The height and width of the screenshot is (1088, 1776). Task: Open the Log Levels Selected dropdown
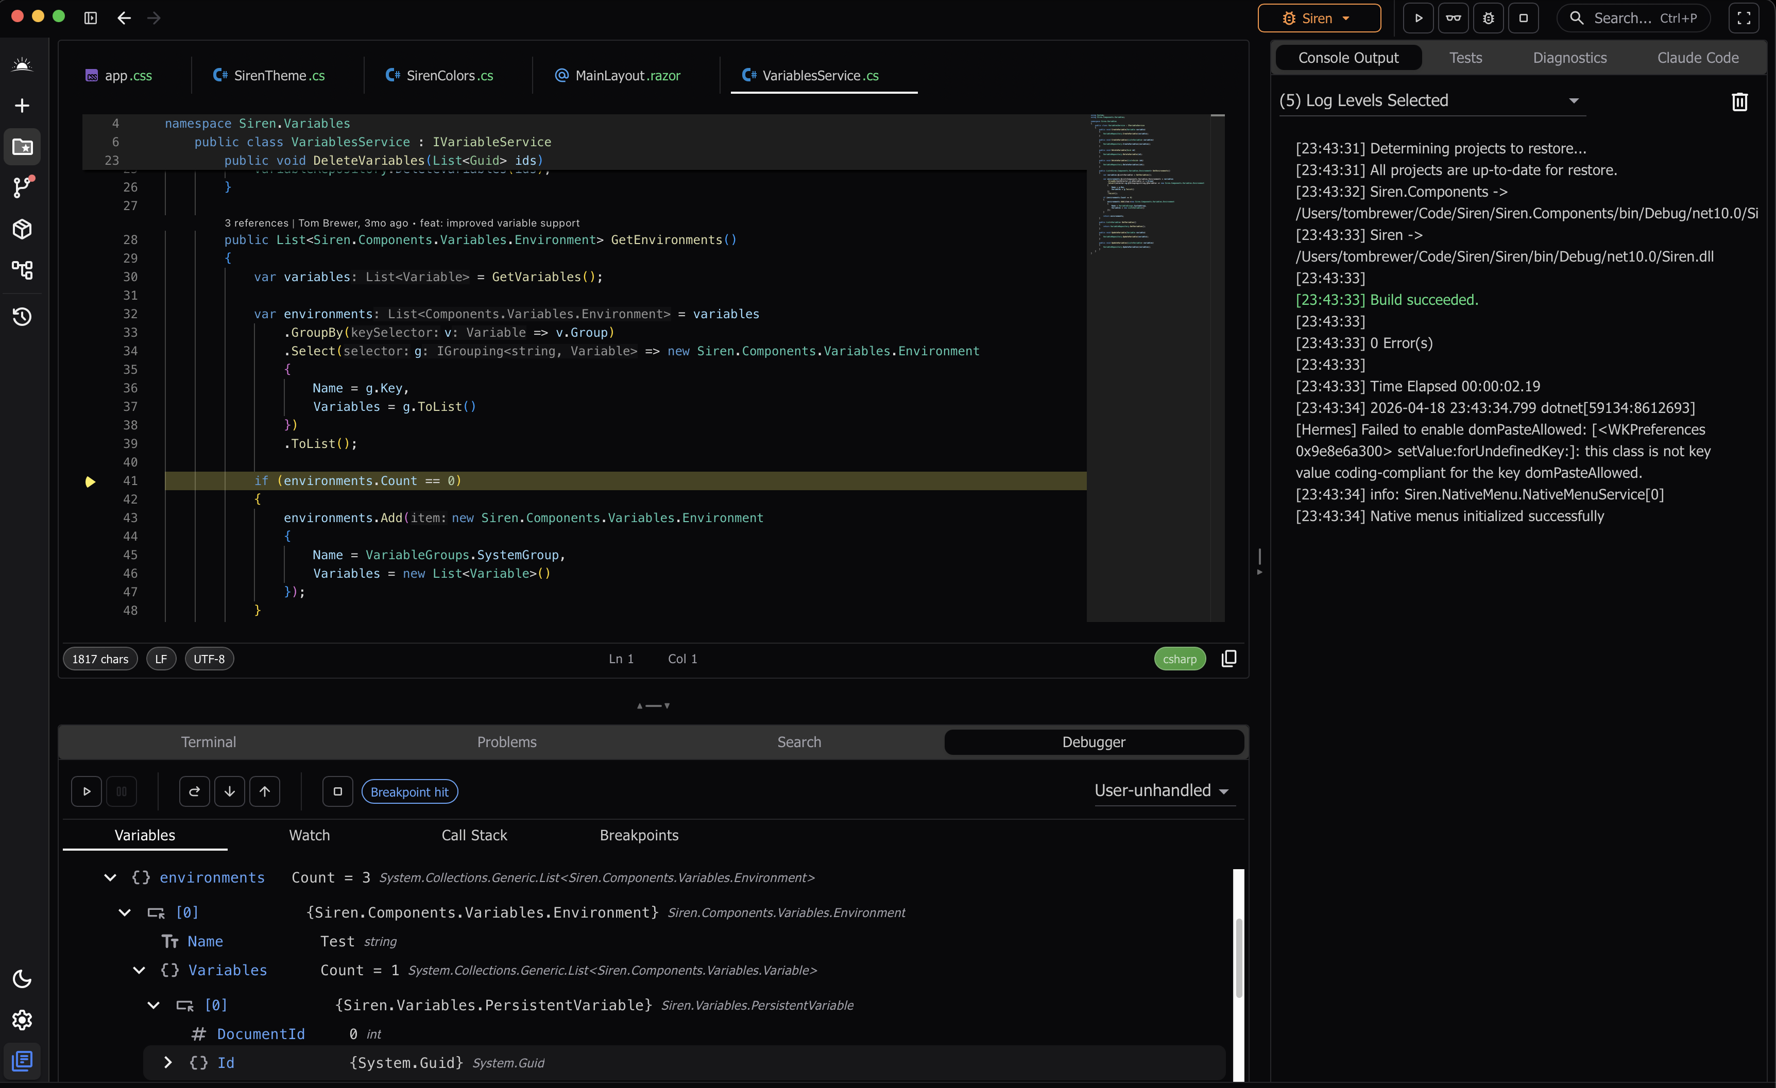click(x=1432, y=101)
